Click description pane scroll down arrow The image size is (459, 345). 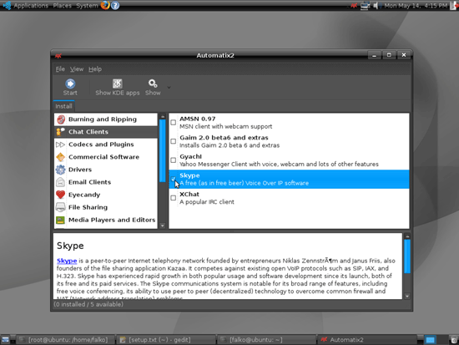tap(407, 297)
